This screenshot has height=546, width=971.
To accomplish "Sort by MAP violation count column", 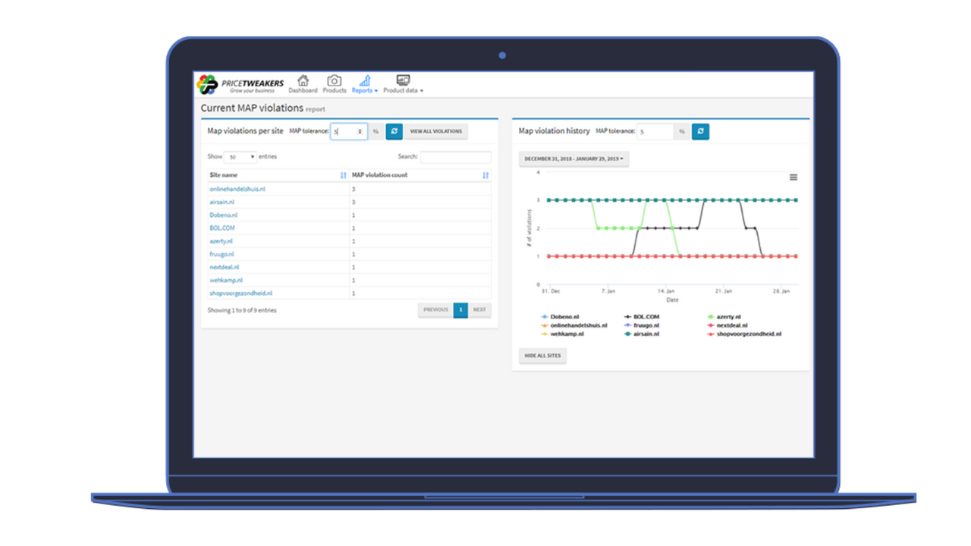I will click(420, 175).
